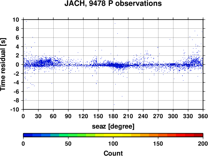Click the x-axis tick label 90
The image size is (208, 156).
pos(68,116)
